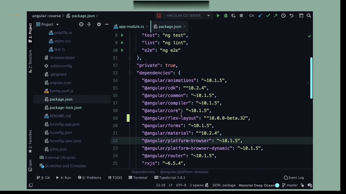Update project with the blue Git arrow
Screen dimensions: 346x194
click(260, 16)
